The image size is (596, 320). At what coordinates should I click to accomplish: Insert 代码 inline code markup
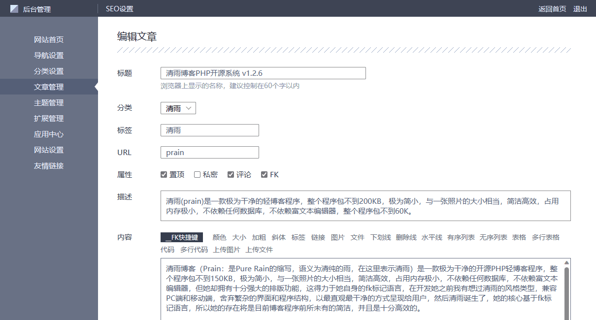click(167, 250)
